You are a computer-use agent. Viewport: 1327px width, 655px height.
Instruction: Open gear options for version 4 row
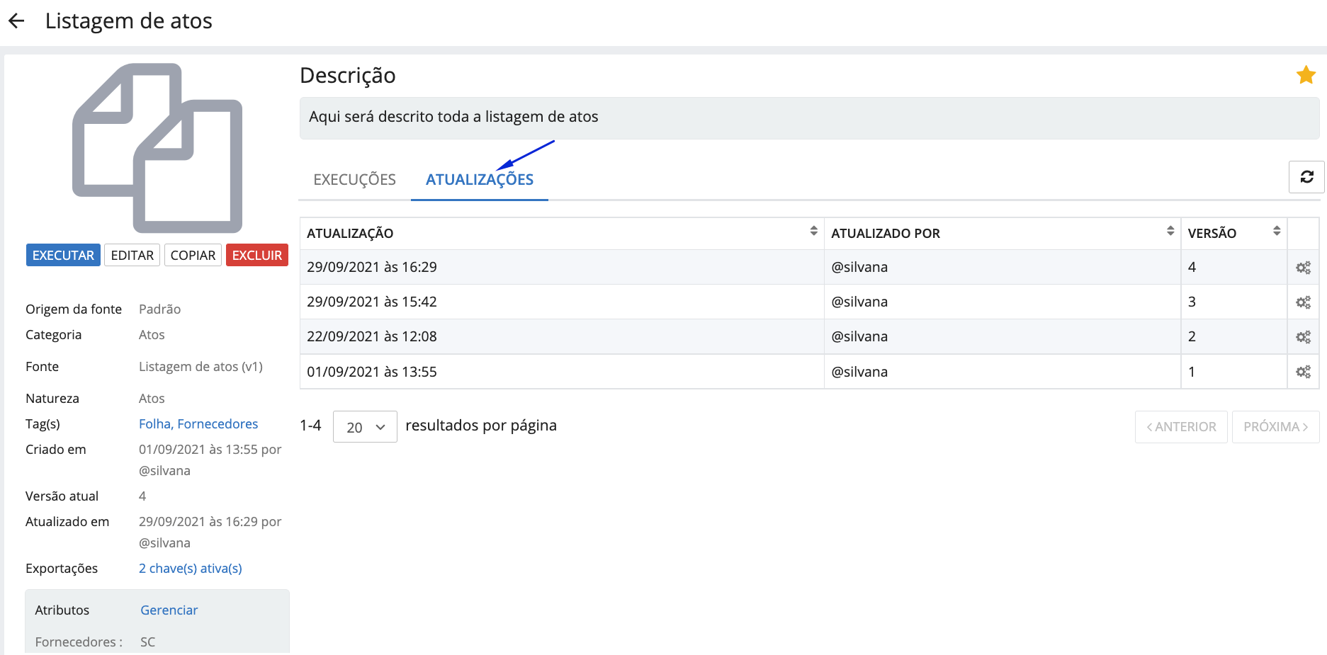[1303, 268]
